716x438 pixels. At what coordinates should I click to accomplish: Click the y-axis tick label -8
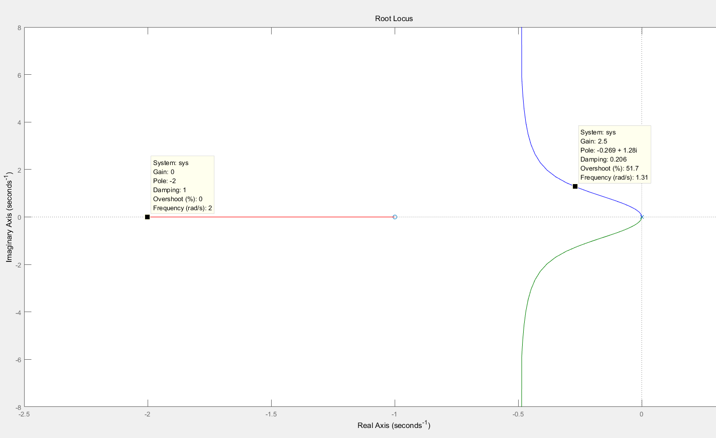tap(18, 407)
